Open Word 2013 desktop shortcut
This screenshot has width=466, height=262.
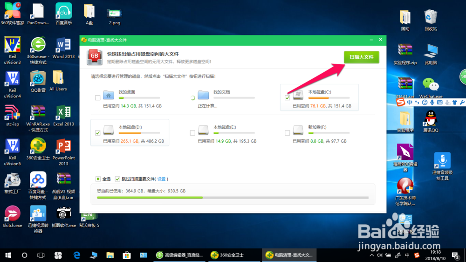[x=63, y=48]
